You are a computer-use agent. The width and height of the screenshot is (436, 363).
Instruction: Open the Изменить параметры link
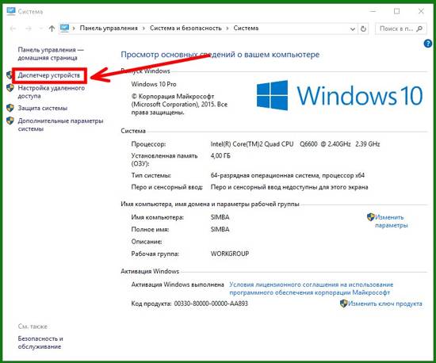coord(392,221)
